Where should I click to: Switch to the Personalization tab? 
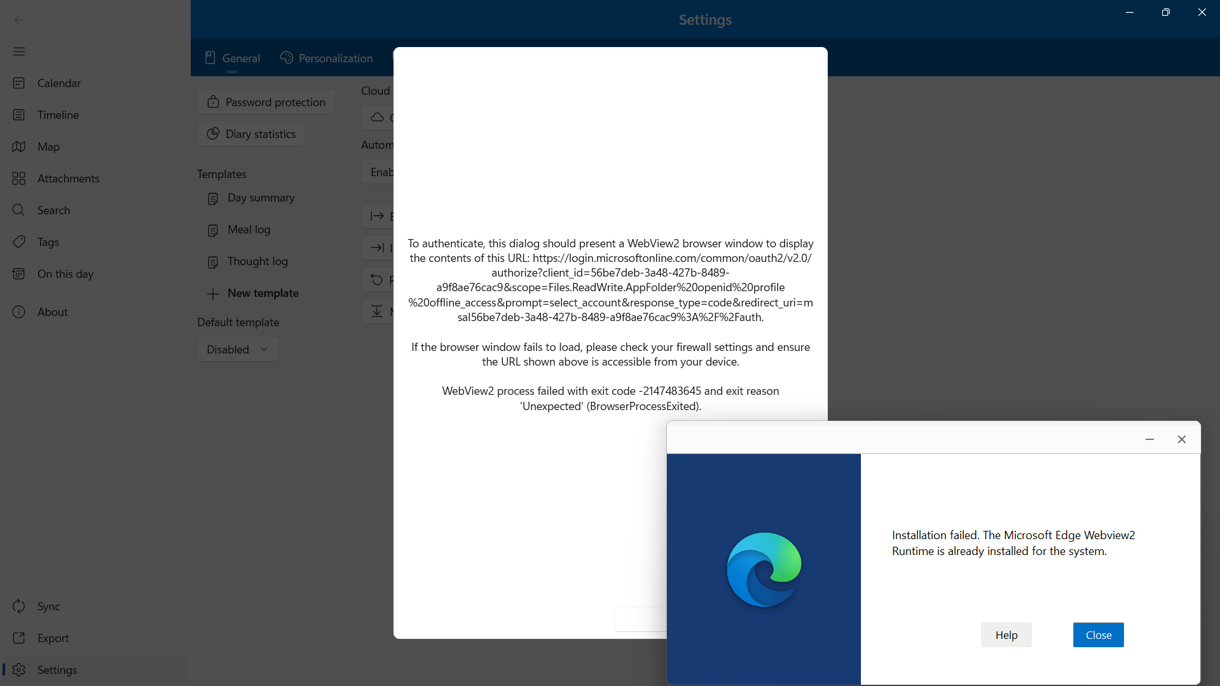click(x=326, y=58)
